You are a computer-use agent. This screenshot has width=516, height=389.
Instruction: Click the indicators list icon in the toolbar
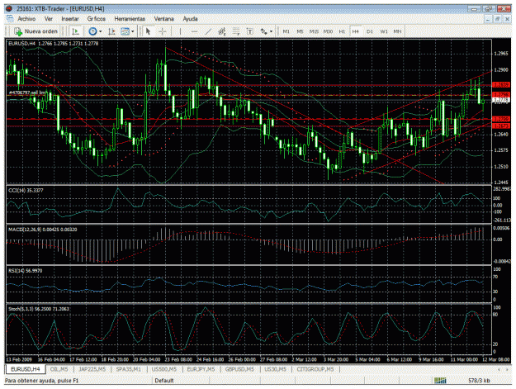point(111,31)
